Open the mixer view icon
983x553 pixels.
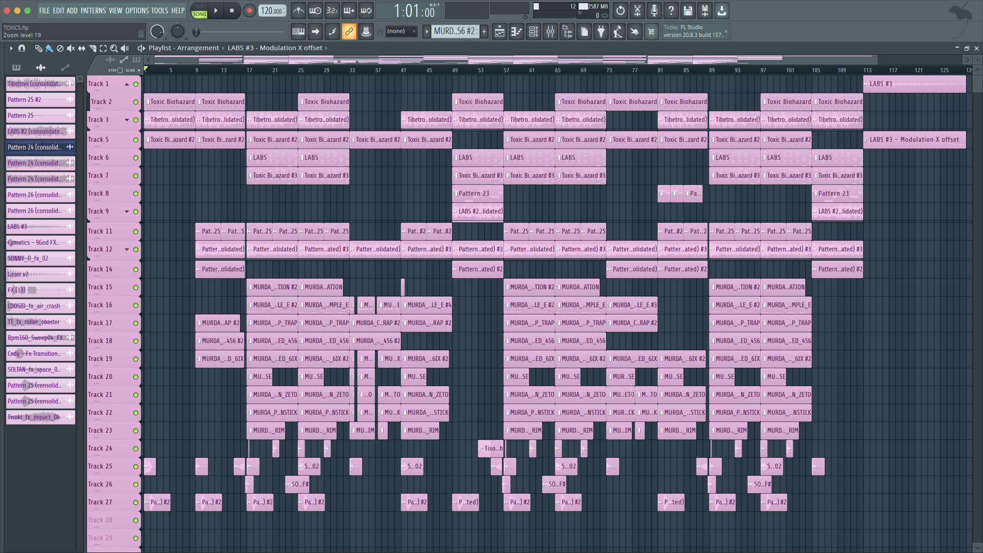[550, 32]
